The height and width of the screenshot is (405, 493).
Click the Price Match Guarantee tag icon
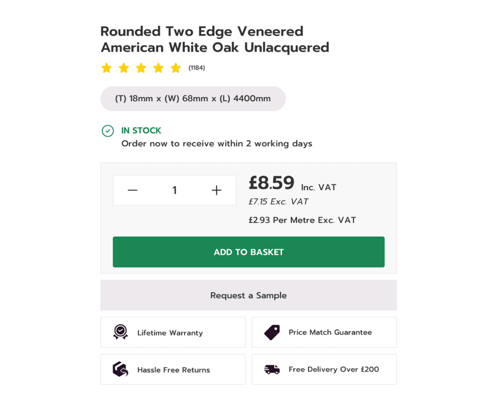pyautogui.click(x=272, y=332)
